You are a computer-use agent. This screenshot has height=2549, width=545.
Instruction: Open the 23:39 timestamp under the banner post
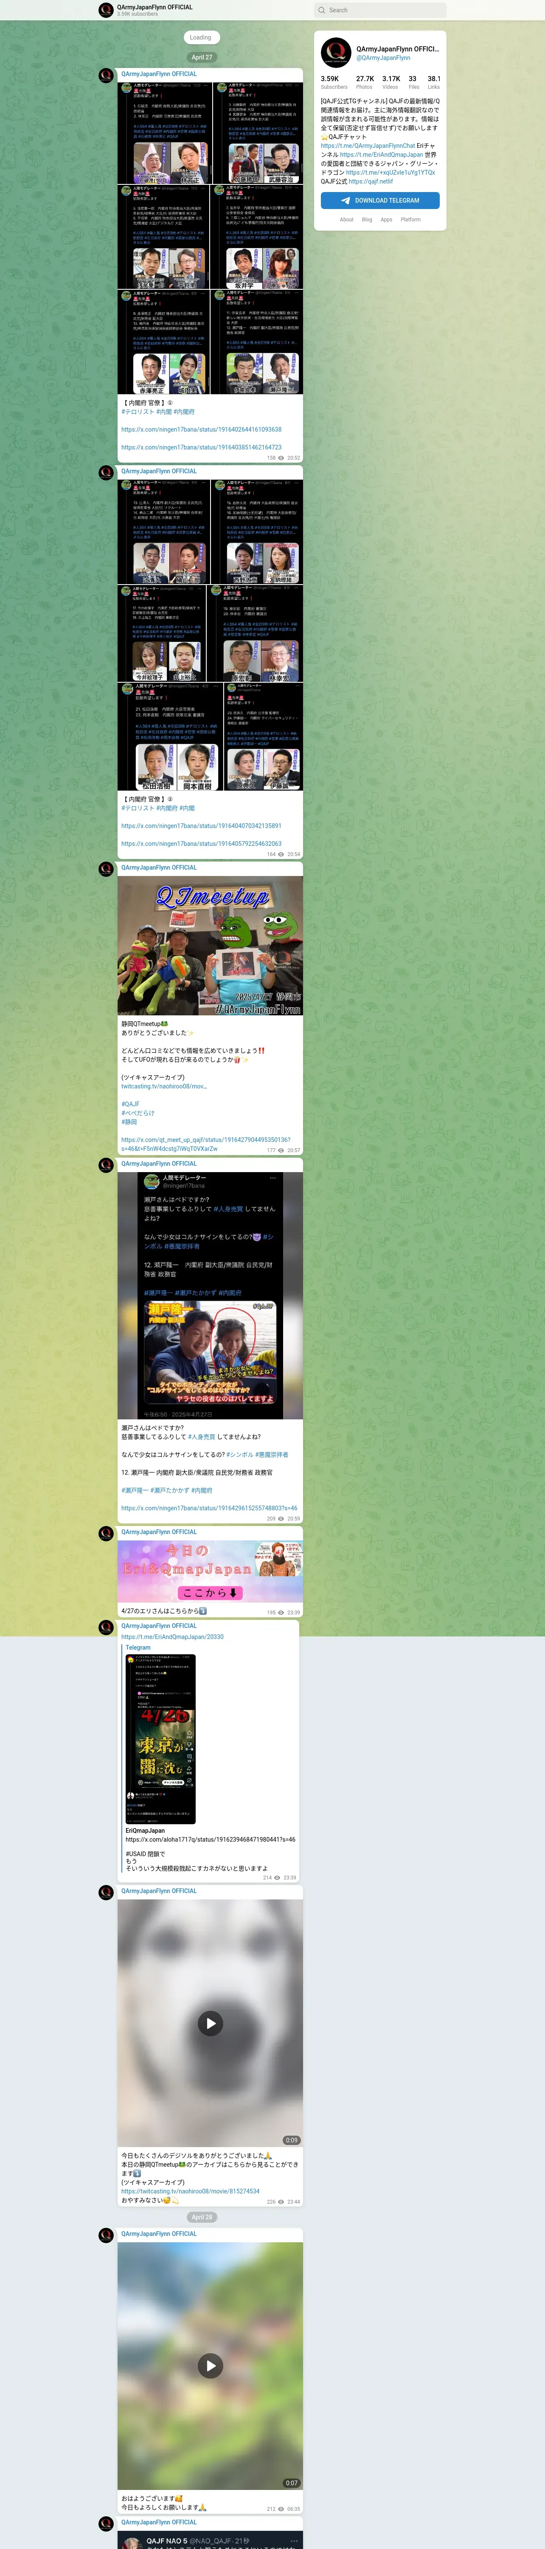(x=293, y=1613)
